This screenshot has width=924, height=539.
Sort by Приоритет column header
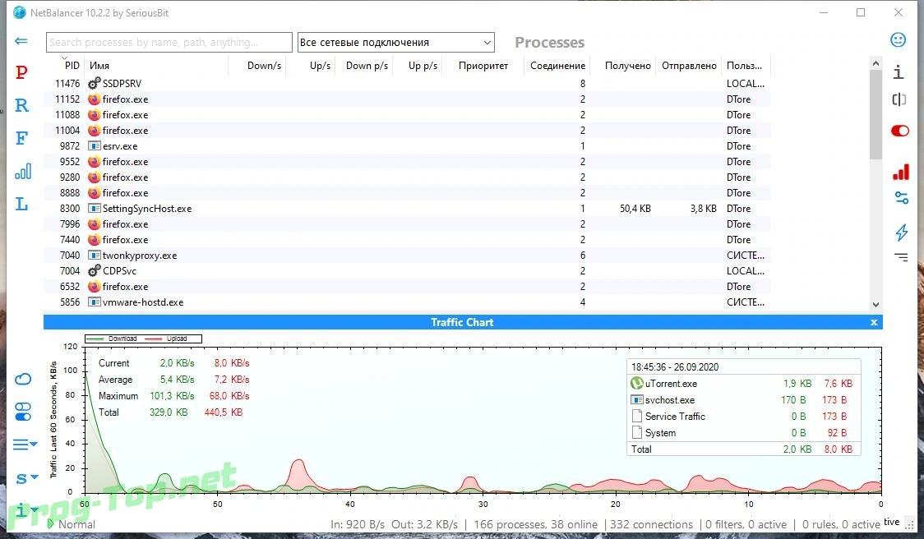[483, 66]
